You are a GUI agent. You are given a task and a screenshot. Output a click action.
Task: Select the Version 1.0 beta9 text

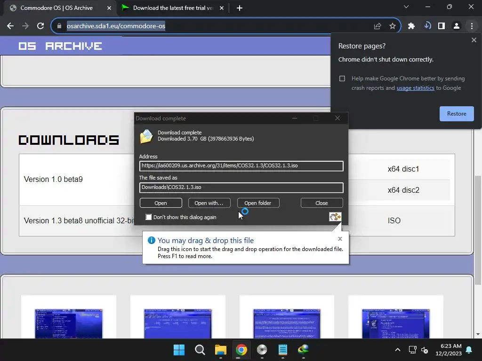[x=53, y=179]
